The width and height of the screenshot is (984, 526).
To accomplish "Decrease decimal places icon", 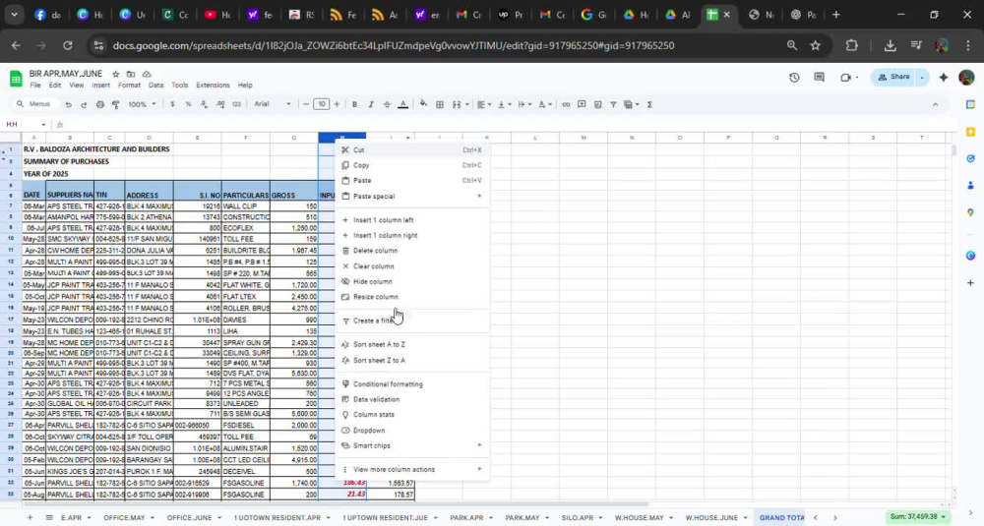I will 204,104.
